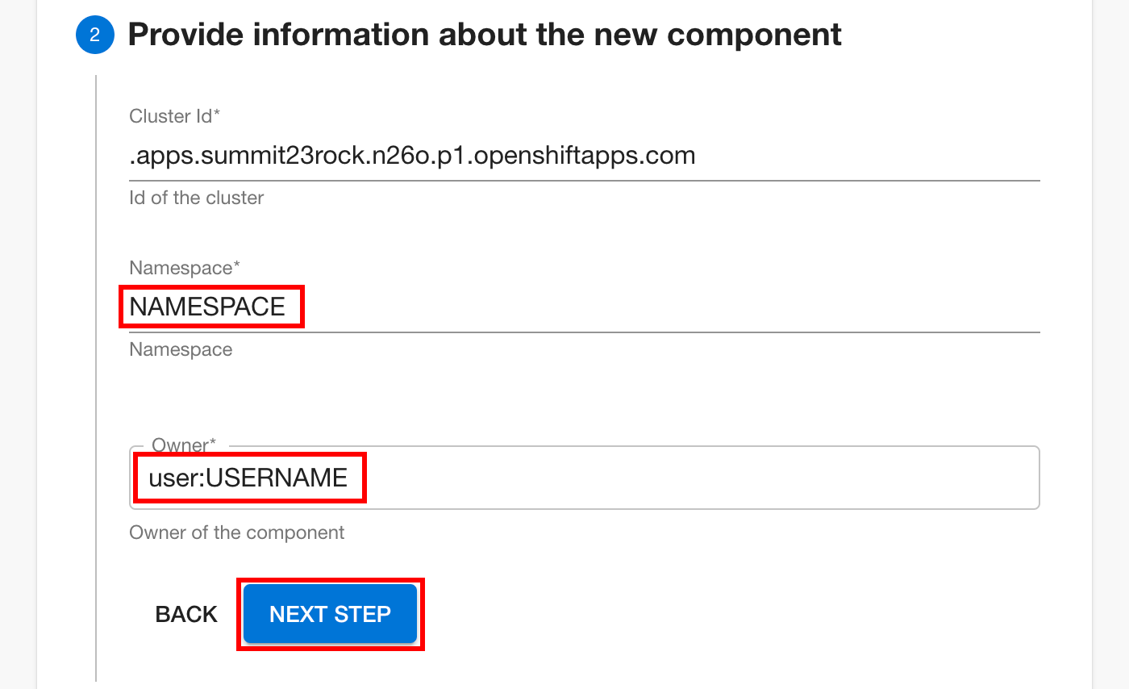The height and width of the screenshot is (689, 1129).
Task: Click the underline beneath the Cluster Id field
Action: pos(585,180)
